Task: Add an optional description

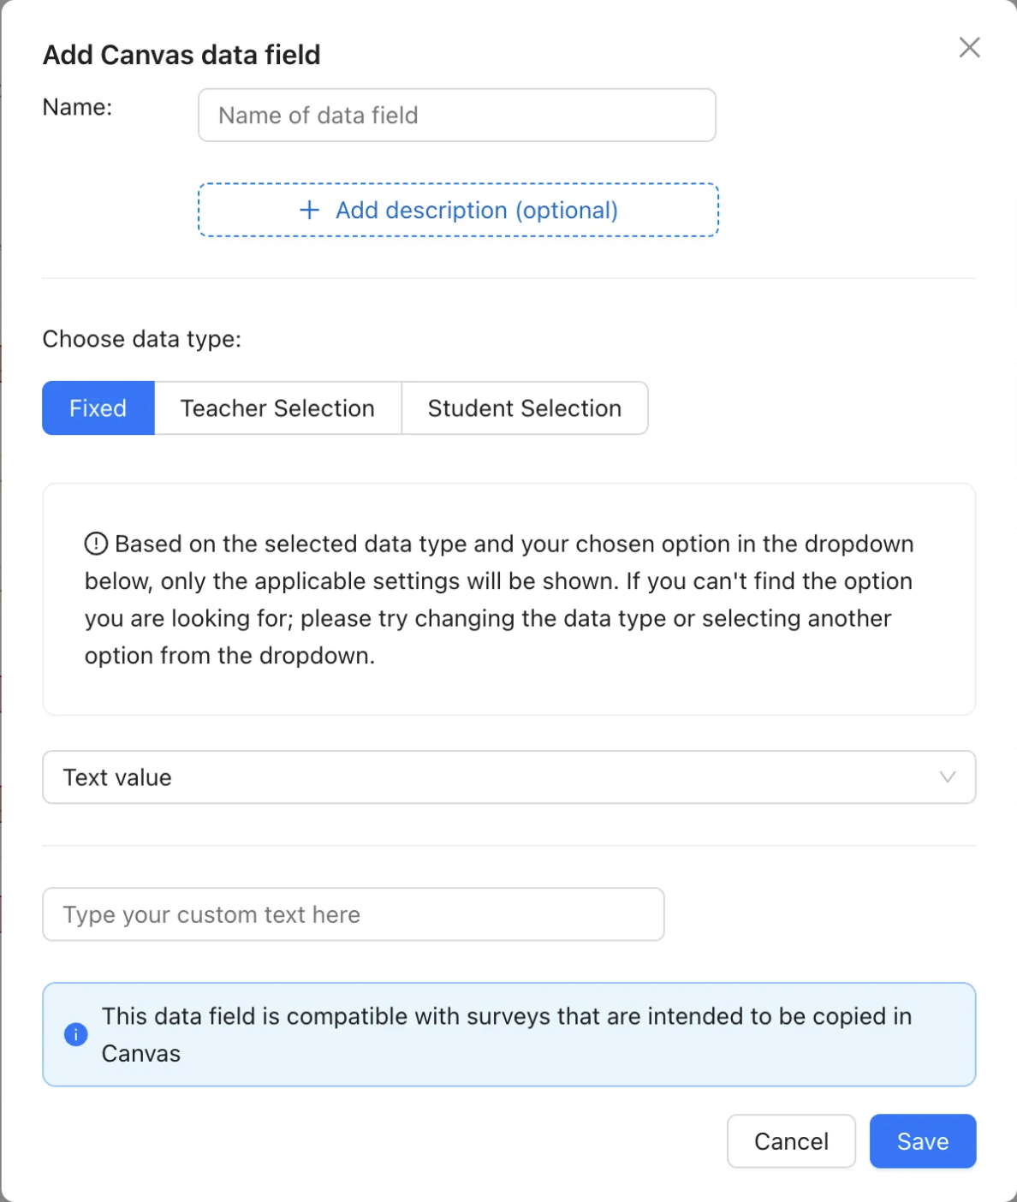Action: pyautogui.click(x=458, y=210)
